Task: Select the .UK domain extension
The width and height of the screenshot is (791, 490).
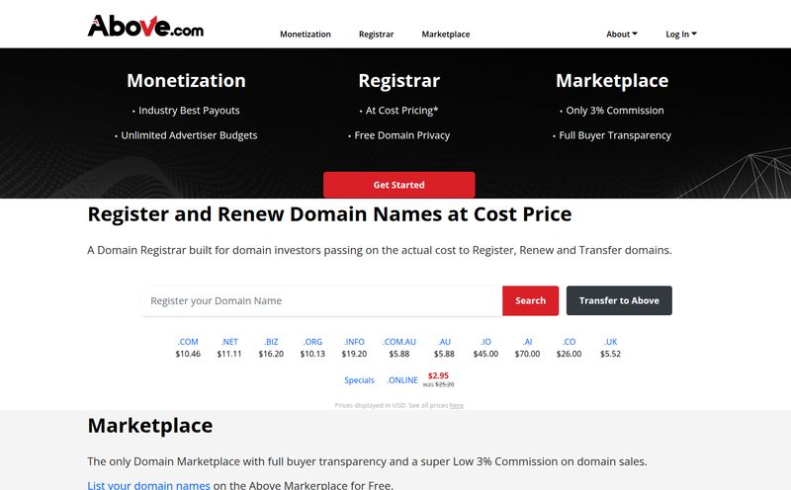Action: pos(610,342)
